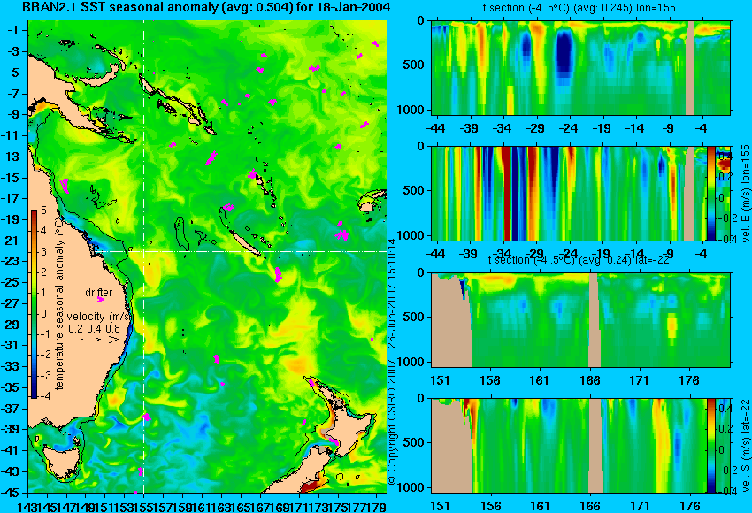Click the '-13' latitude tick on the map
Image resolution: width=752 pixels, height=513 pixels.
tap(12, 157)
